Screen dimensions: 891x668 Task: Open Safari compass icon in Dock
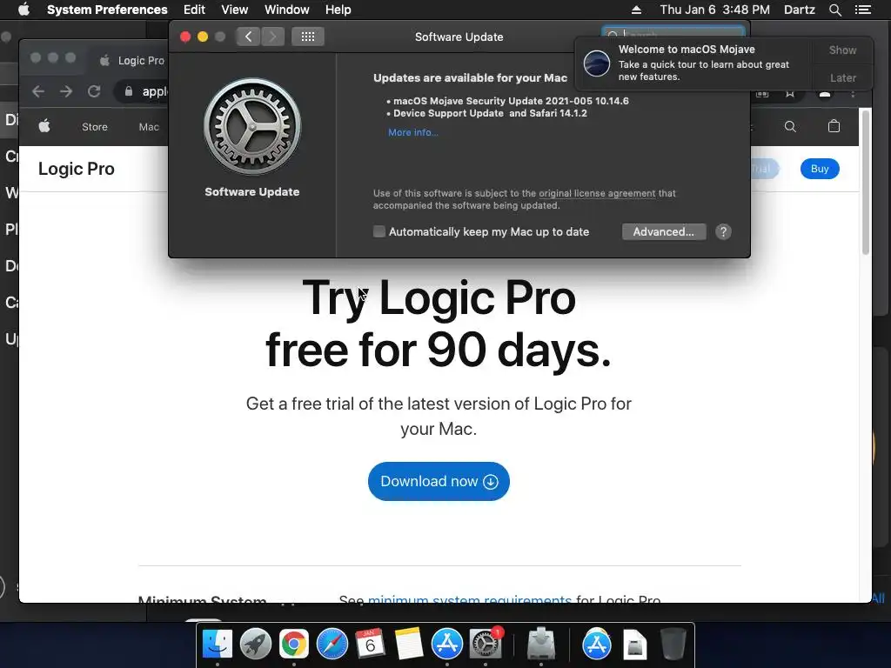point(332,645)
